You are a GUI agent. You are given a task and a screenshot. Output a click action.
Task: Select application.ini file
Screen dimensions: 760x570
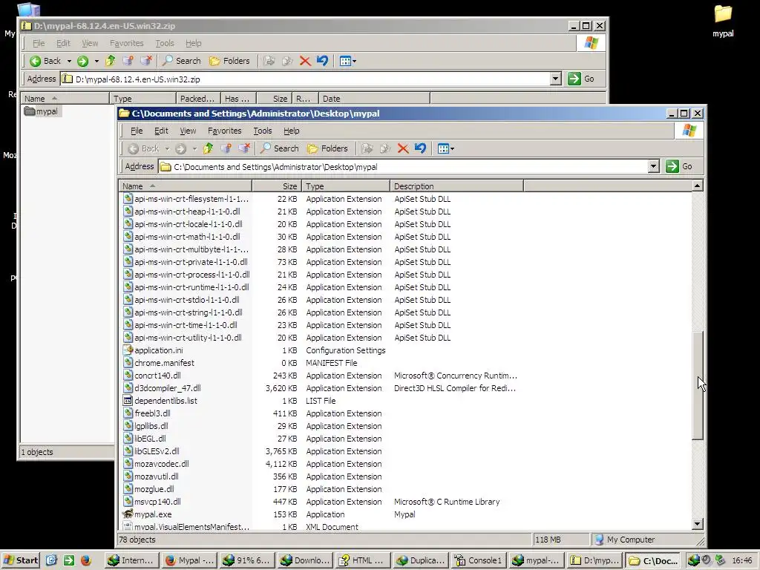pos(153,350)
